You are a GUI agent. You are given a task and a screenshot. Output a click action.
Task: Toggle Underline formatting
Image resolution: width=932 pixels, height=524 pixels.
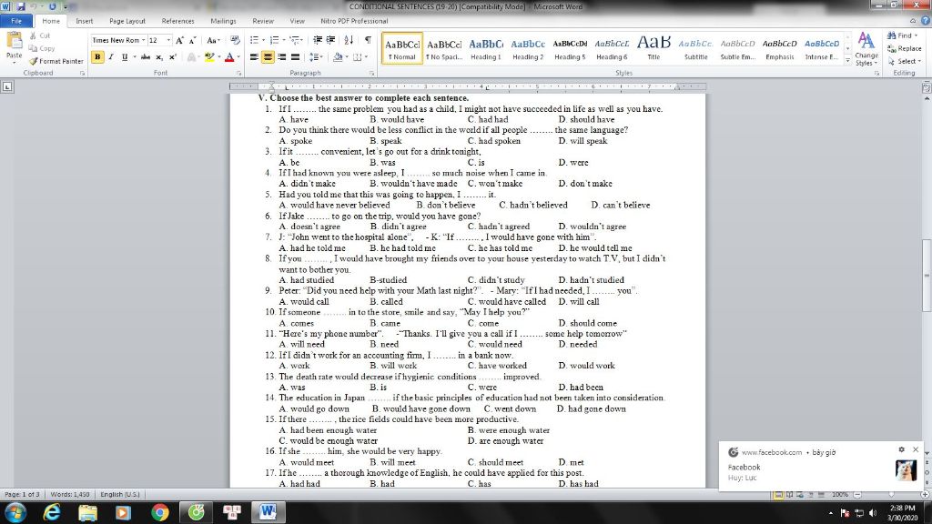click(124, 57)
